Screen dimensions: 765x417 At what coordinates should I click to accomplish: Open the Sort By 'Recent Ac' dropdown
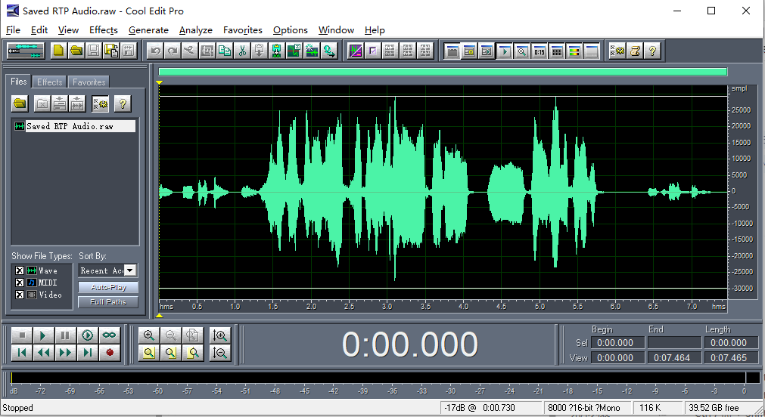130,270
